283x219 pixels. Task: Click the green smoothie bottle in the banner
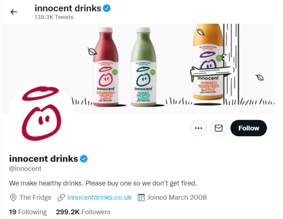coord(143,68)
